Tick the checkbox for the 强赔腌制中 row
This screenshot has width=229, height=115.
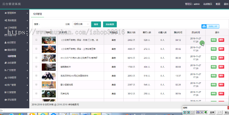coord(36,67)
